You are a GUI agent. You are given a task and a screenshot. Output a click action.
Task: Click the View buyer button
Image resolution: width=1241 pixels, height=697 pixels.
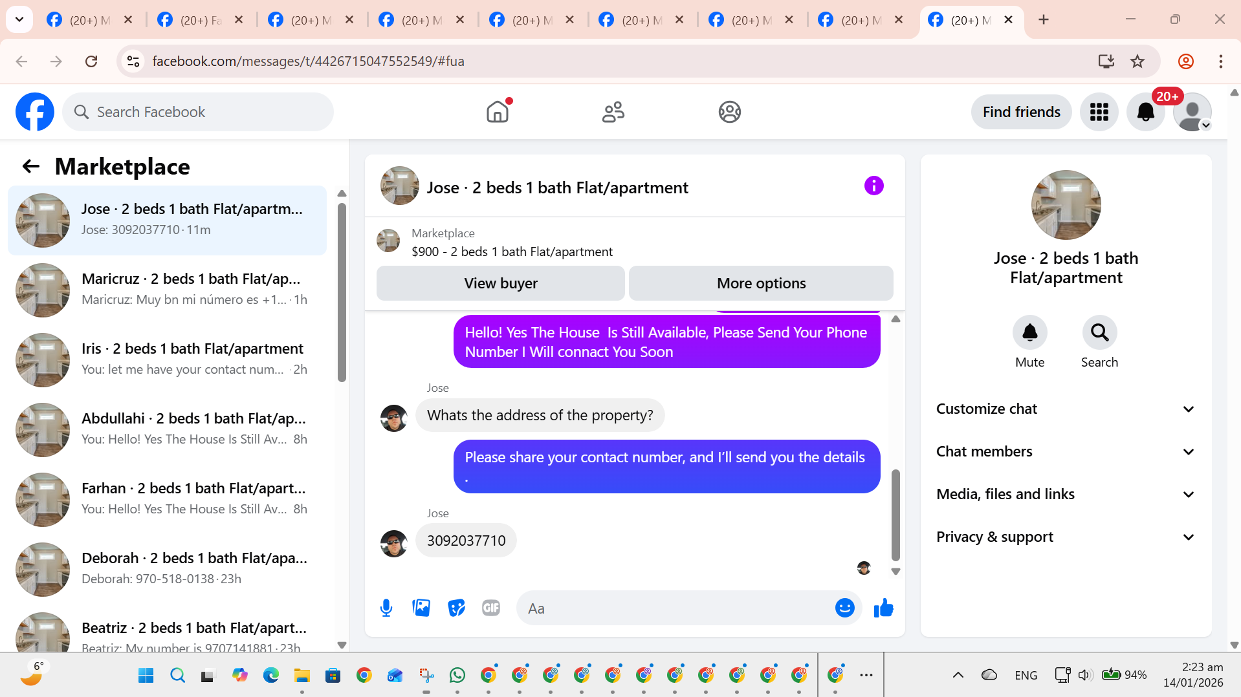(x=501, y=283)
